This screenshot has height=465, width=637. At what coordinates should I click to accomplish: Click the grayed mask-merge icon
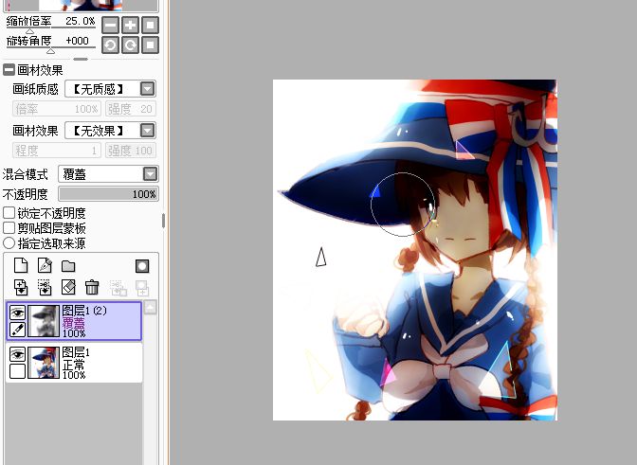click(142, 288)
